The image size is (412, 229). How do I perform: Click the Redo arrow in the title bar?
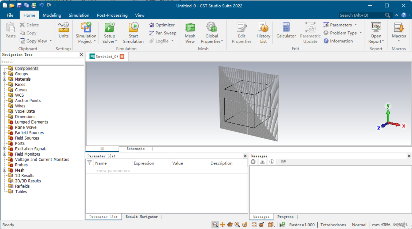pos(49,5)
